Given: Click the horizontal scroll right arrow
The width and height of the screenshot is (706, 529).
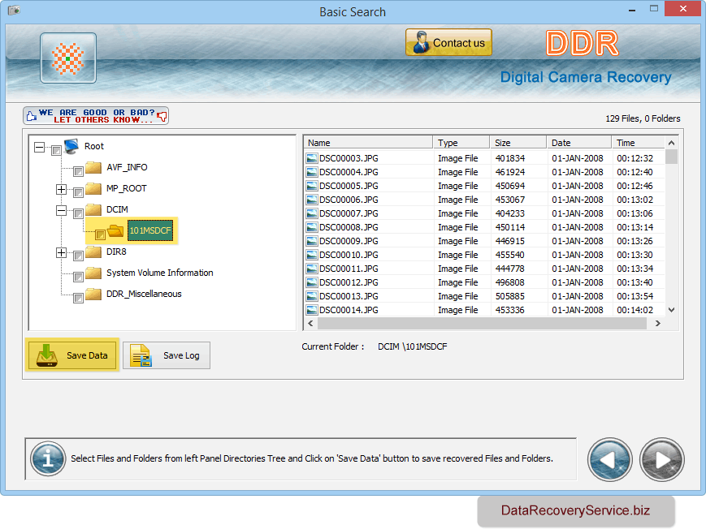Looking at the screenshot, I should 658,324.
